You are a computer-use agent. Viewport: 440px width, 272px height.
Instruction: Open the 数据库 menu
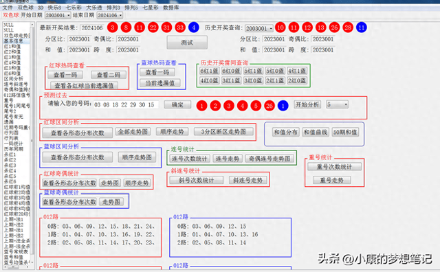[171, 8]
